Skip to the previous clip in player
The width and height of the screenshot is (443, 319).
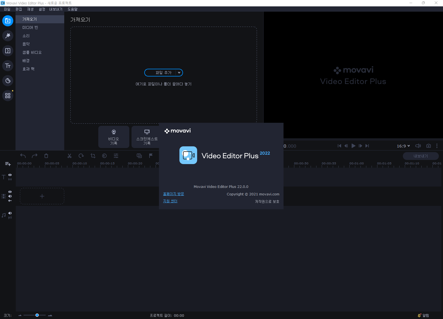pos(339,146)
